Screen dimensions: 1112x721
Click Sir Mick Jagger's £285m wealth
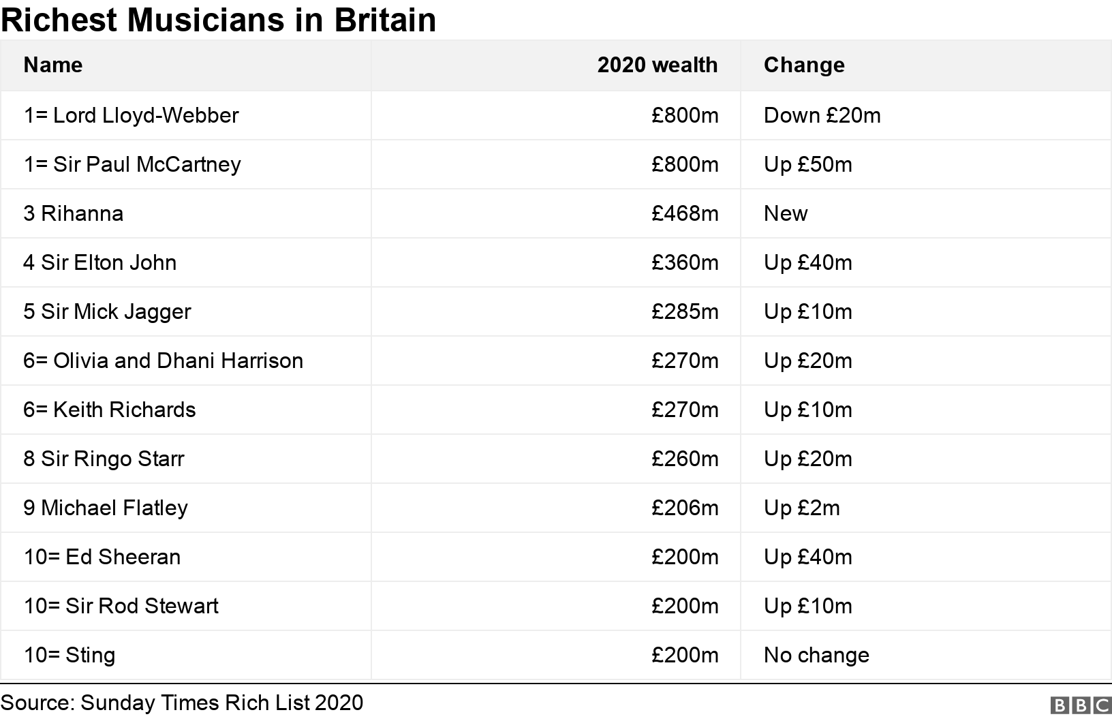pos(684,311)
